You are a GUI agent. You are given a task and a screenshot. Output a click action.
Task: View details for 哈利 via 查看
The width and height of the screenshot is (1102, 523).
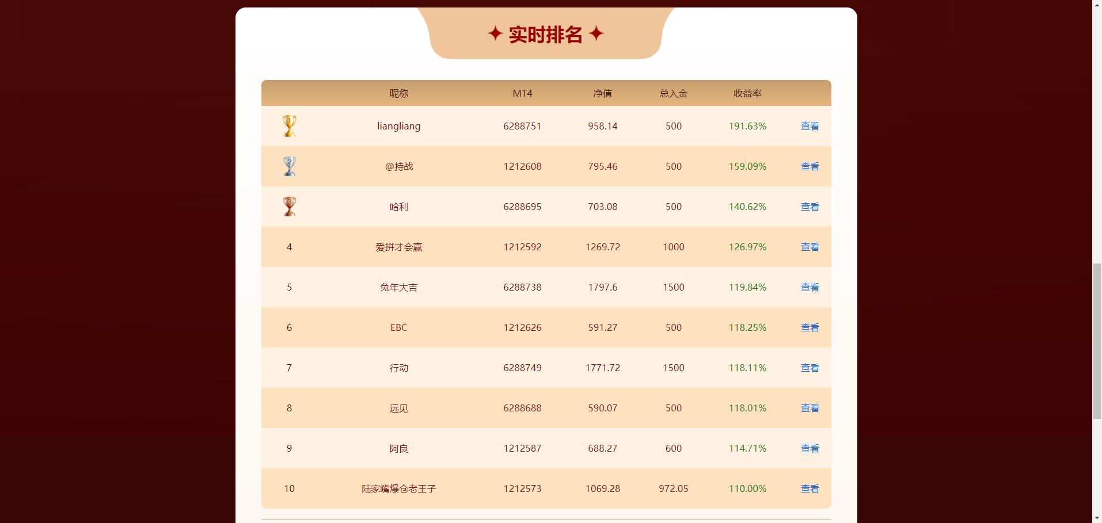pos(810,207)
